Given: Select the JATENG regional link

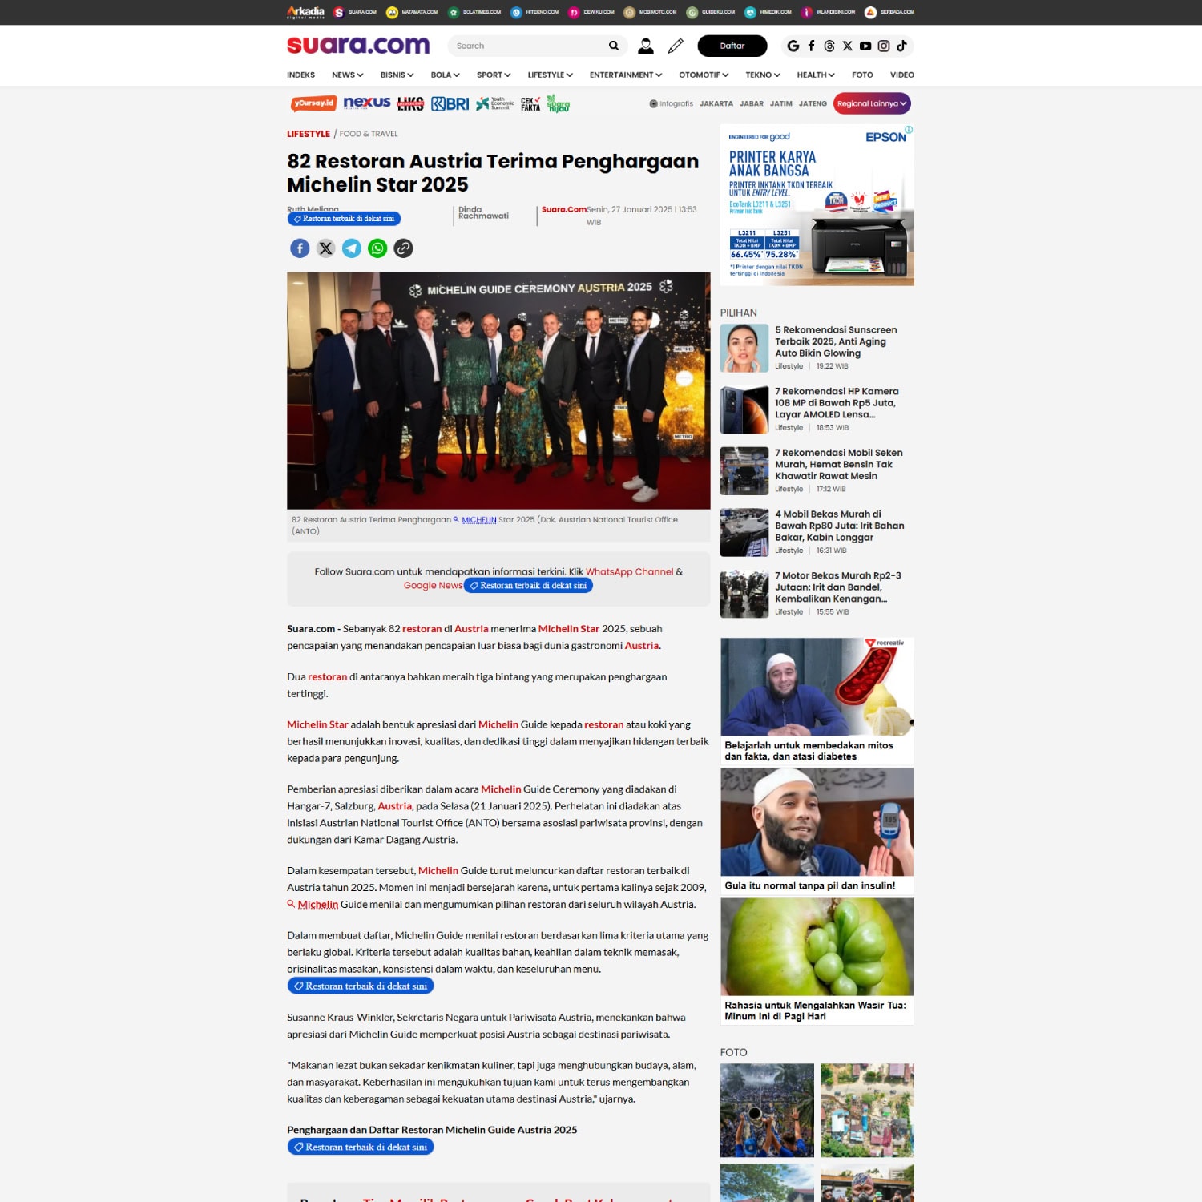Looking at the screenshot, I should 813,103.
